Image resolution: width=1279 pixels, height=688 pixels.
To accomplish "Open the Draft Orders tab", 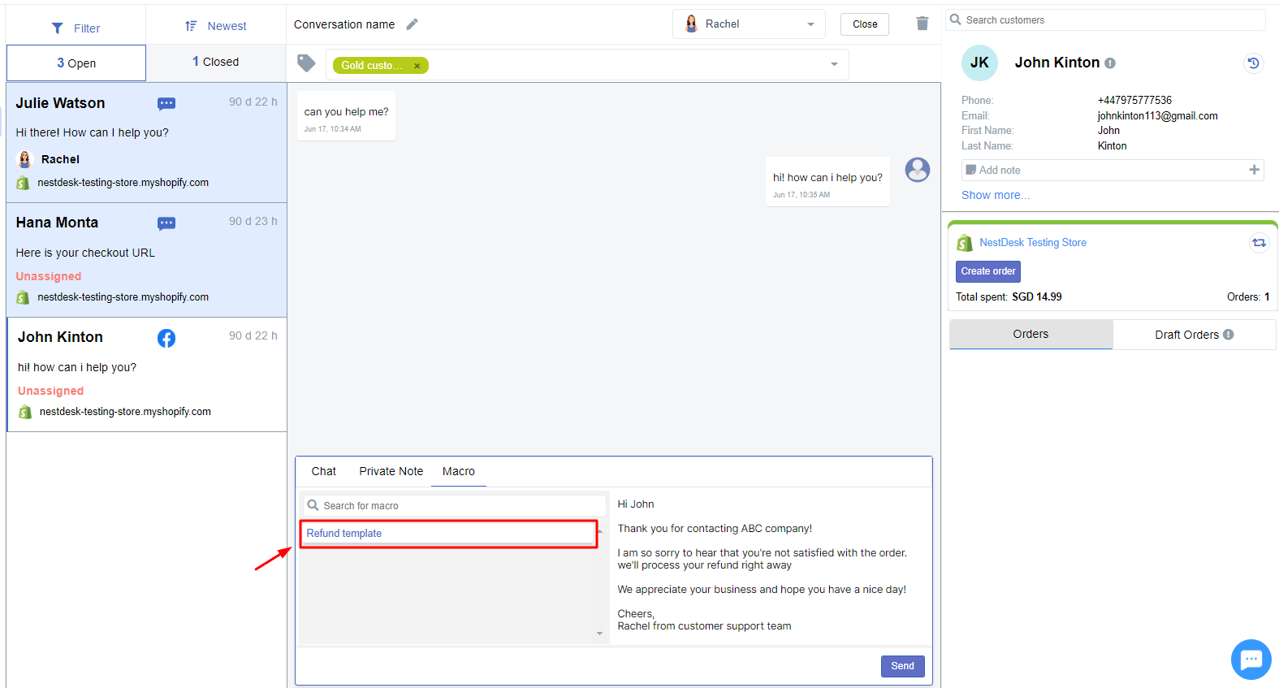I will click(x=1195, y=335).
